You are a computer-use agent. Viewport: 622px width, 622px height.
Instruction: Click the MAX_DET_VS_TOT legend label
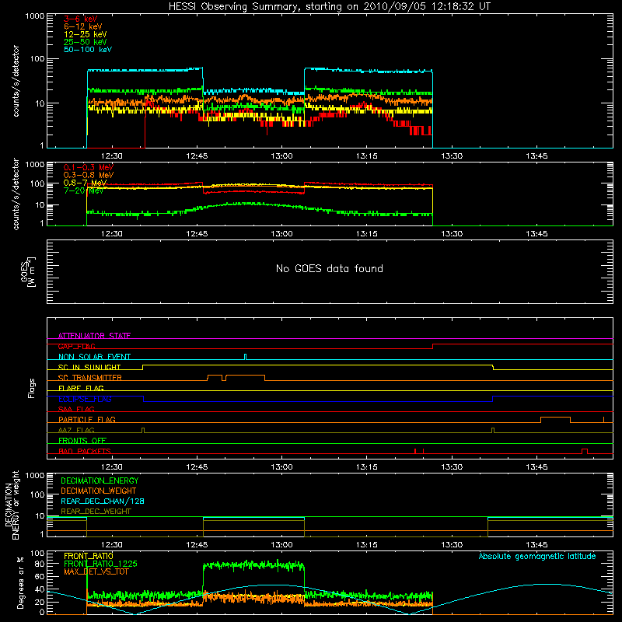click(x=96, y=571)
